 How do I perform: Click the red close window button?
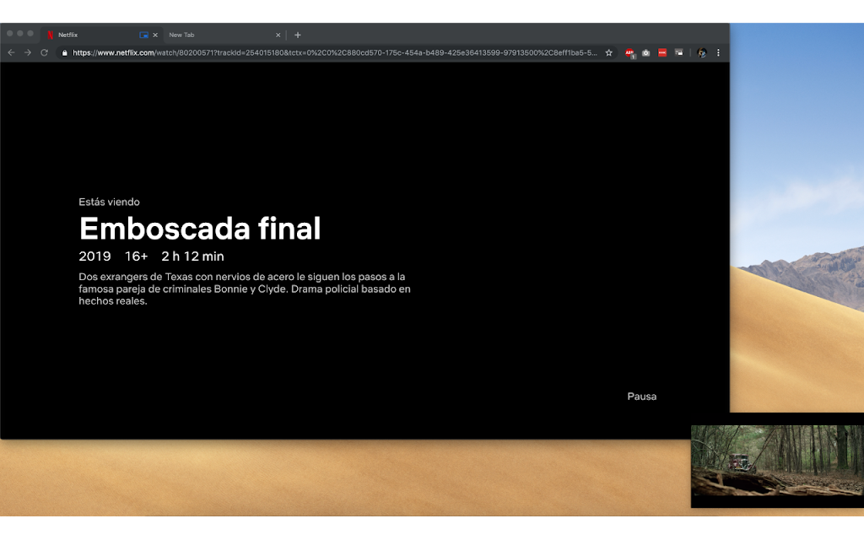point(10,34)
